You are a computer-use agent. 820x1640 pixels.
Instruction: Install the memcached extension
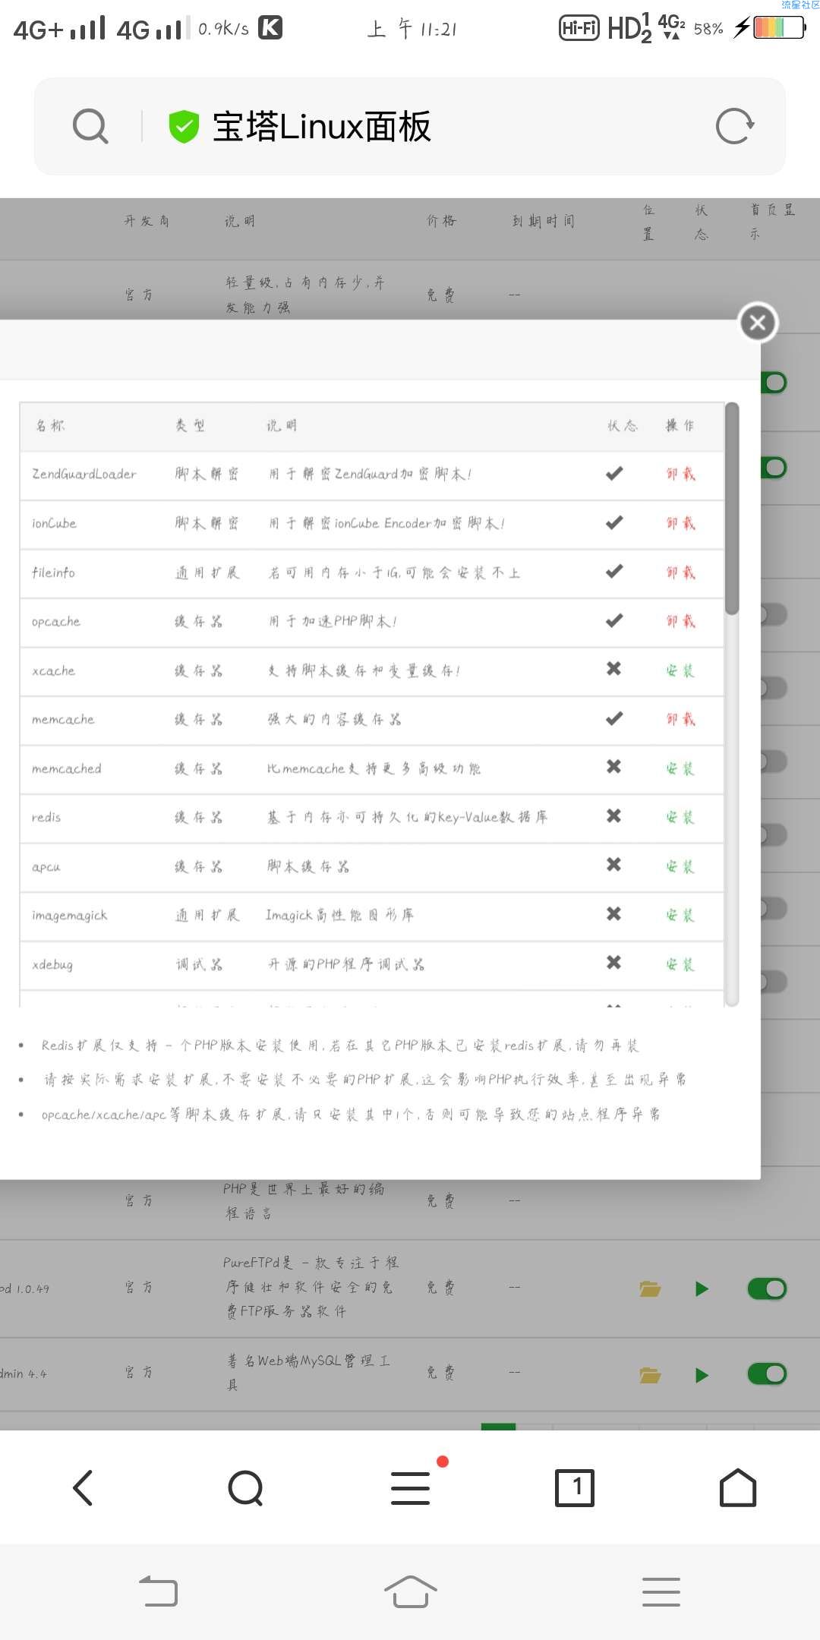click(680, 768)
